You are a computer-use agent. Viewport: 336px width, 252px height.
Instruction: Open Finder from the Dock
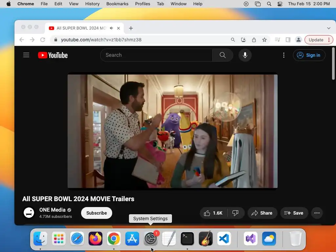(40, 239)
